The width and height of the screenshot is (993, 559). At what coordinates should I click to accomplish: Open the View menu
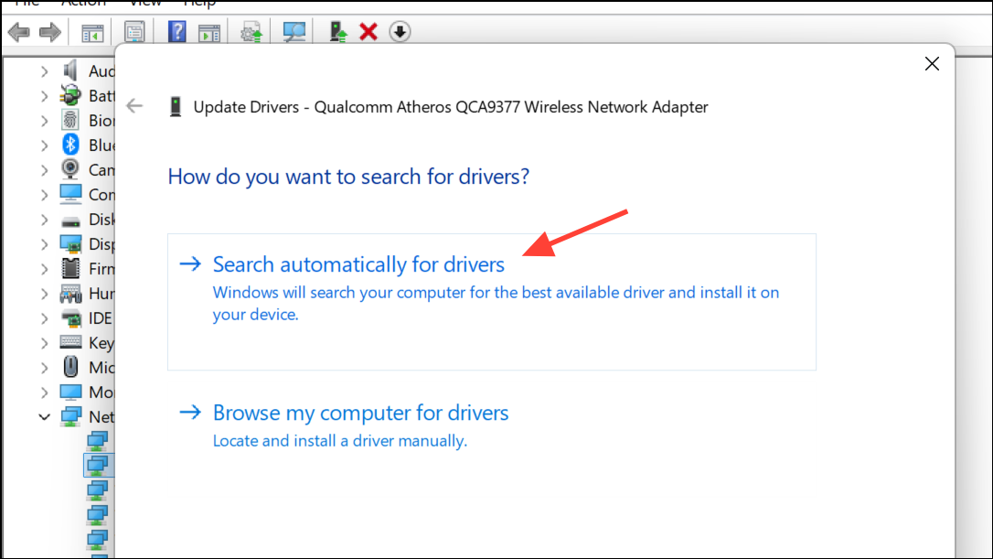145,3
